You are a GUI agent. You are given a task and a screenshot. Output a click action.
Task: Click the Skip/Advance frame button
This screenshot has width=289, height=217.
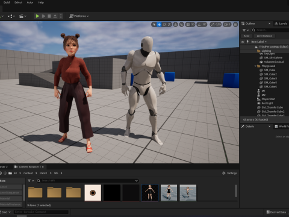(x=43, y=16)
